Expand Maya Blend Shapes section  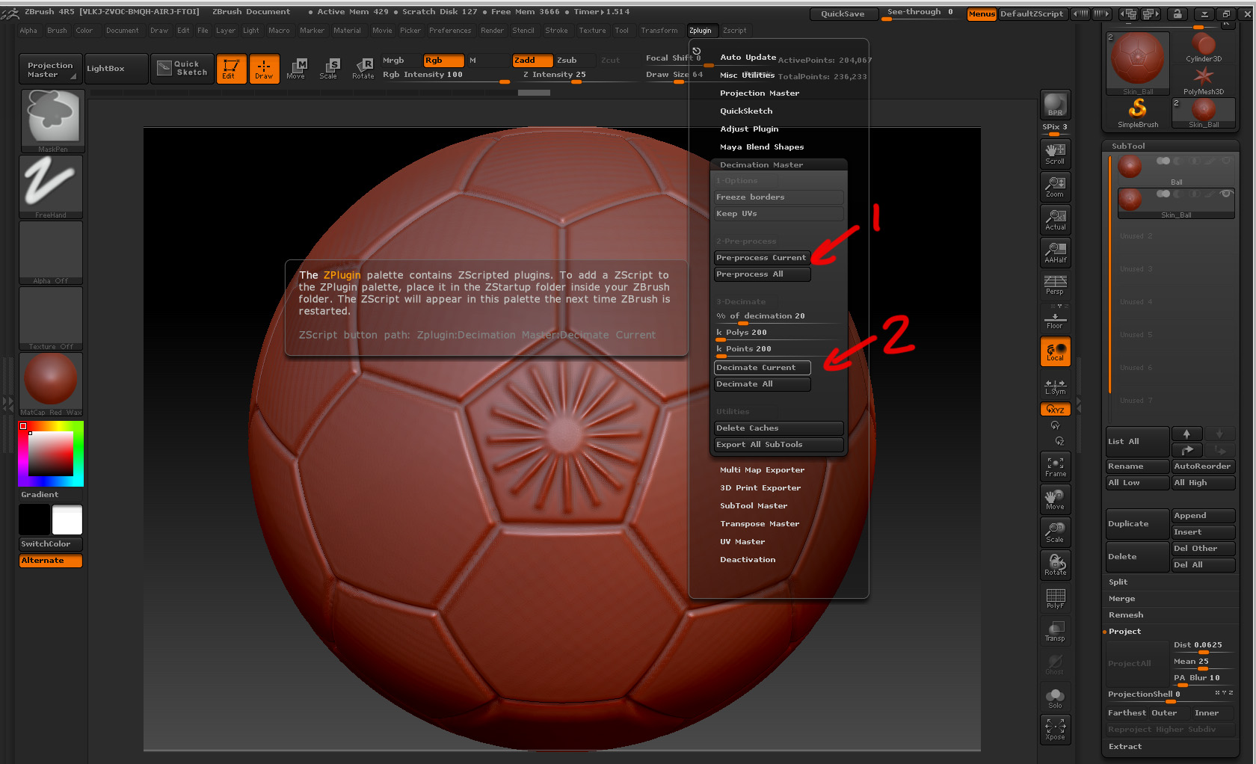[761, 147]
